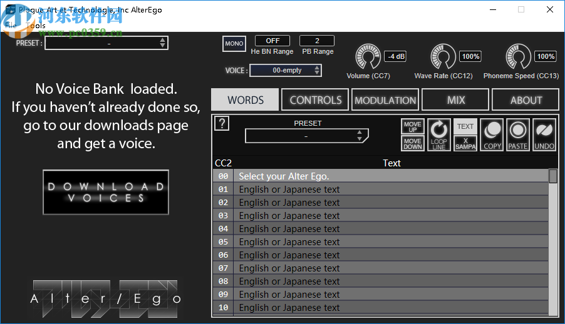Open the top-left PRESET dropdown
565x324 pixels.
(x=106, y=43)
